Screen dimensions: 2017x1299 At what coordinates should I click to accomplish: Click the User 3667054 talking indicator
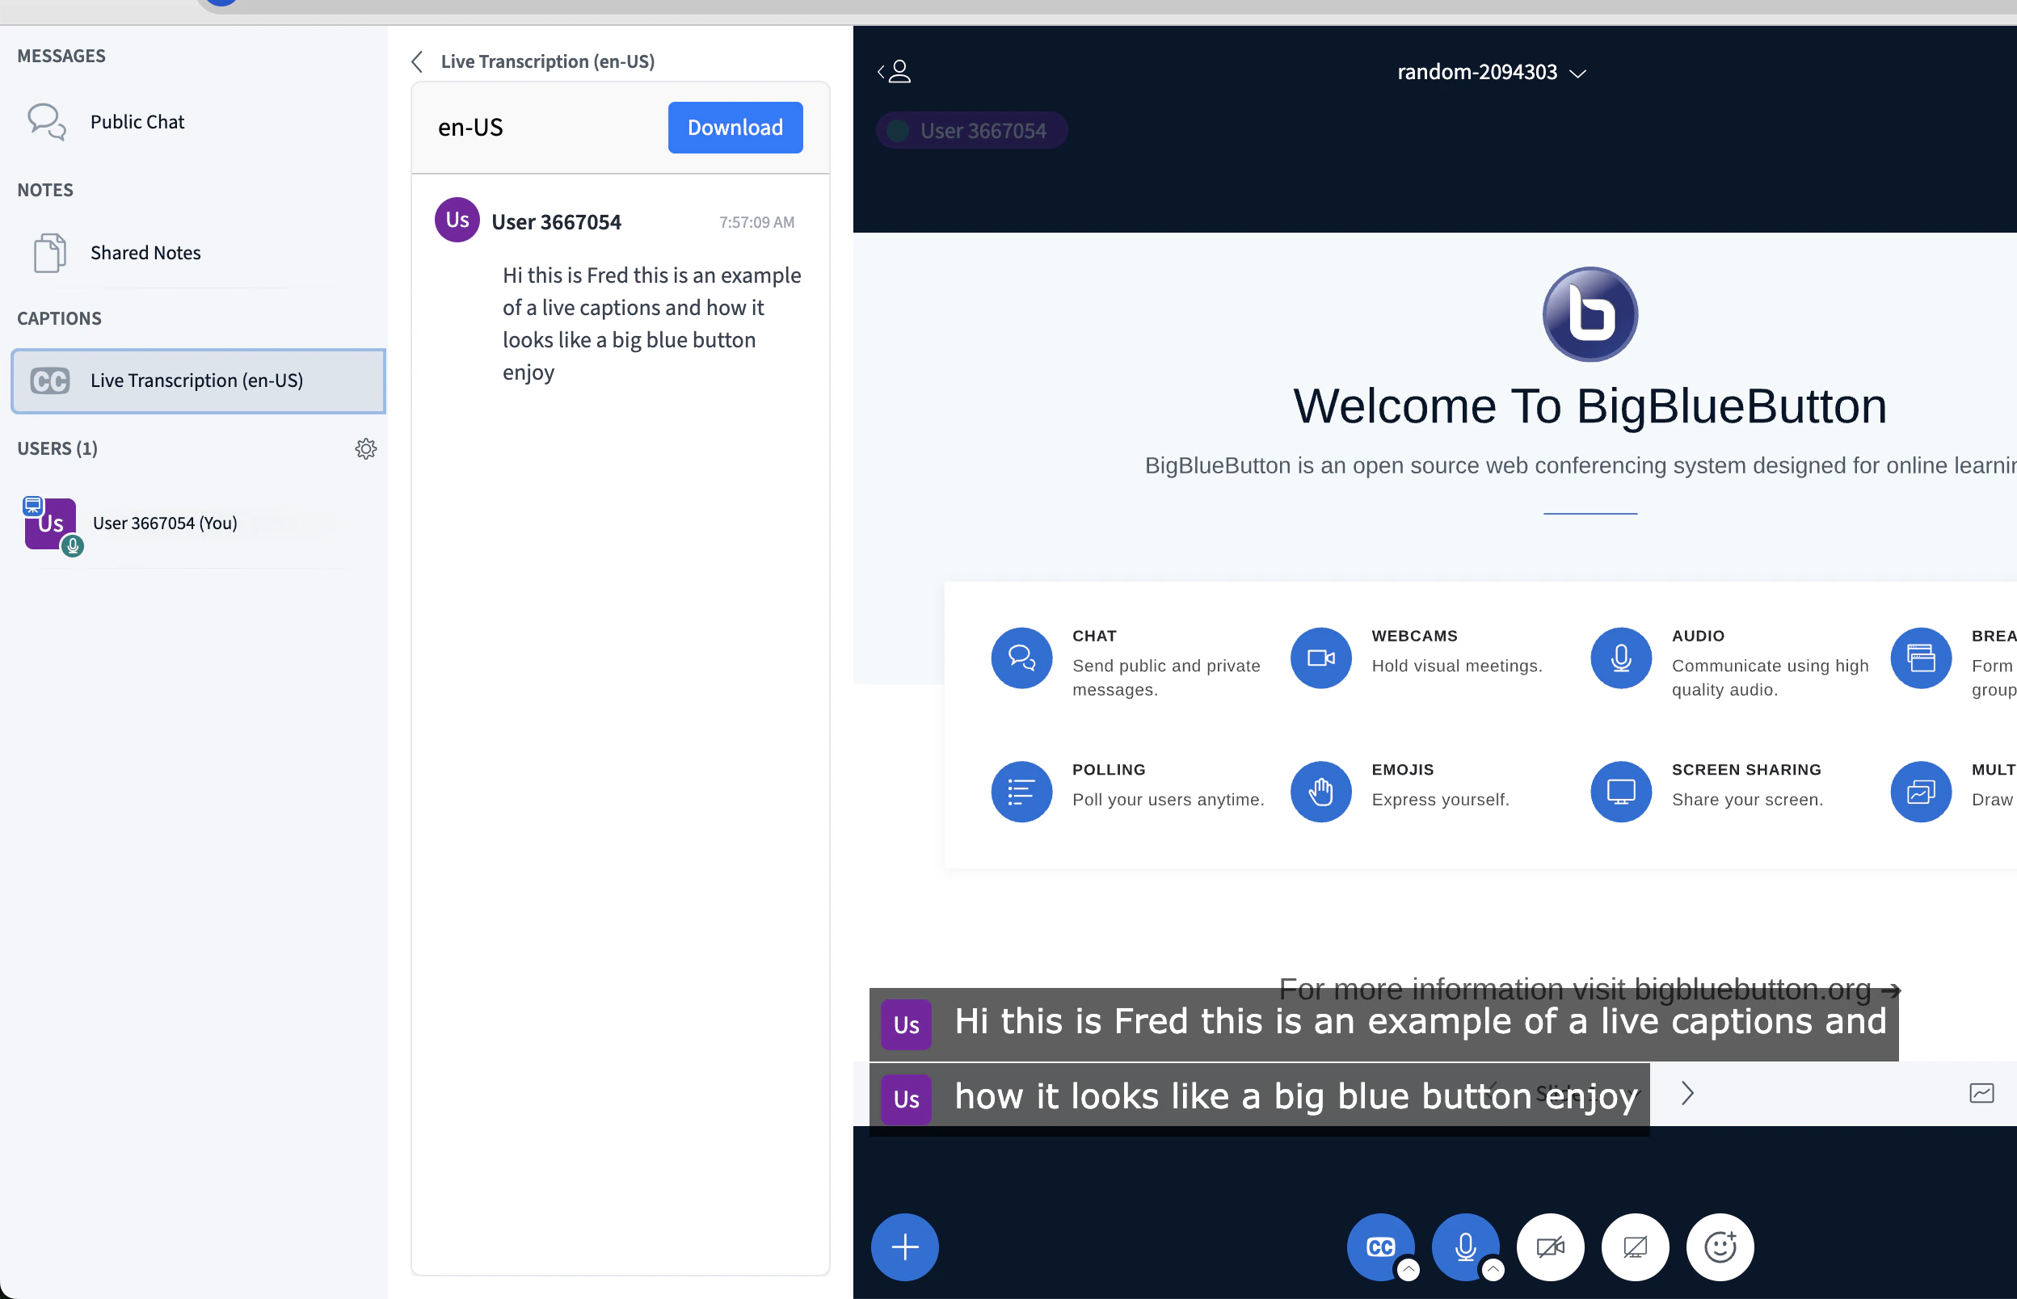(x=972, y=131)
